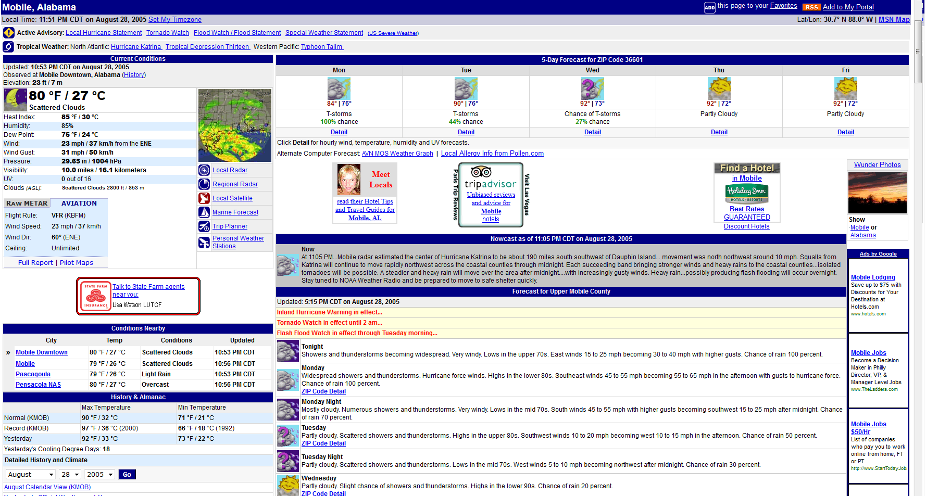Open the day dropdown showing 28
The width and height of the screenshot is (926, 496).
point(70,475)
